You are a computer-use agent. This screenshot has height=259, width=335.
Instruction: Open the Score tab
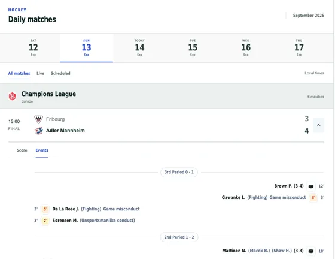[22, 150]
